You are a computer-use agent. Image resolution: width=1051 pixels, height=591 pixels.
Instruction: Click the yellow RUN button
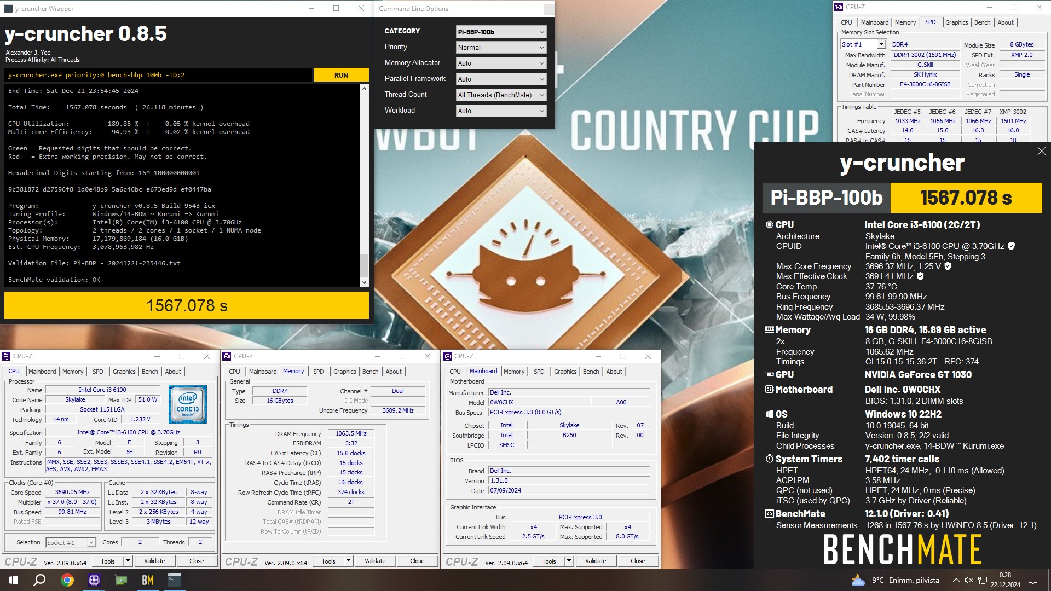click(x=341, y=75)
